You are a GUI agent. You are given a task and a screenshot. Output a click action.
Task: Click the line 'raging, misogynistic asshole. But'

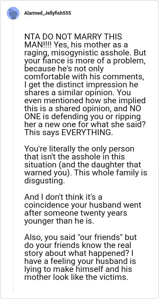(x=85, y=53)
